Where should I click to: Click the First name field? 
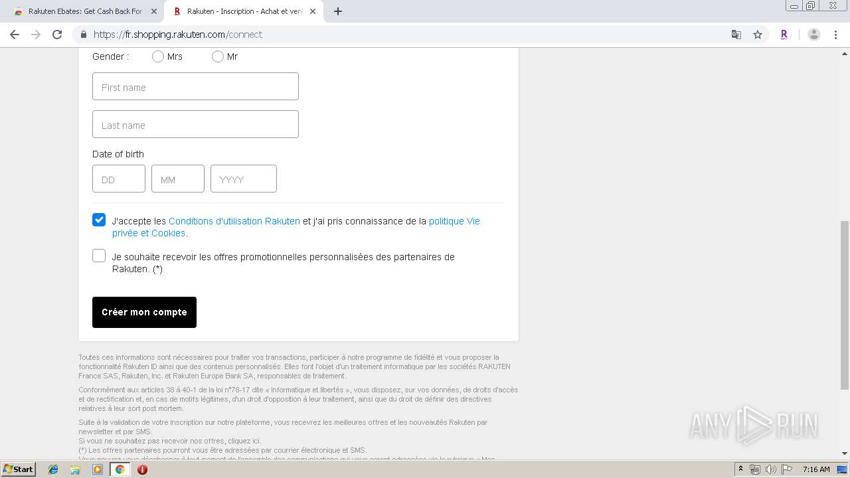coord(195,86)
